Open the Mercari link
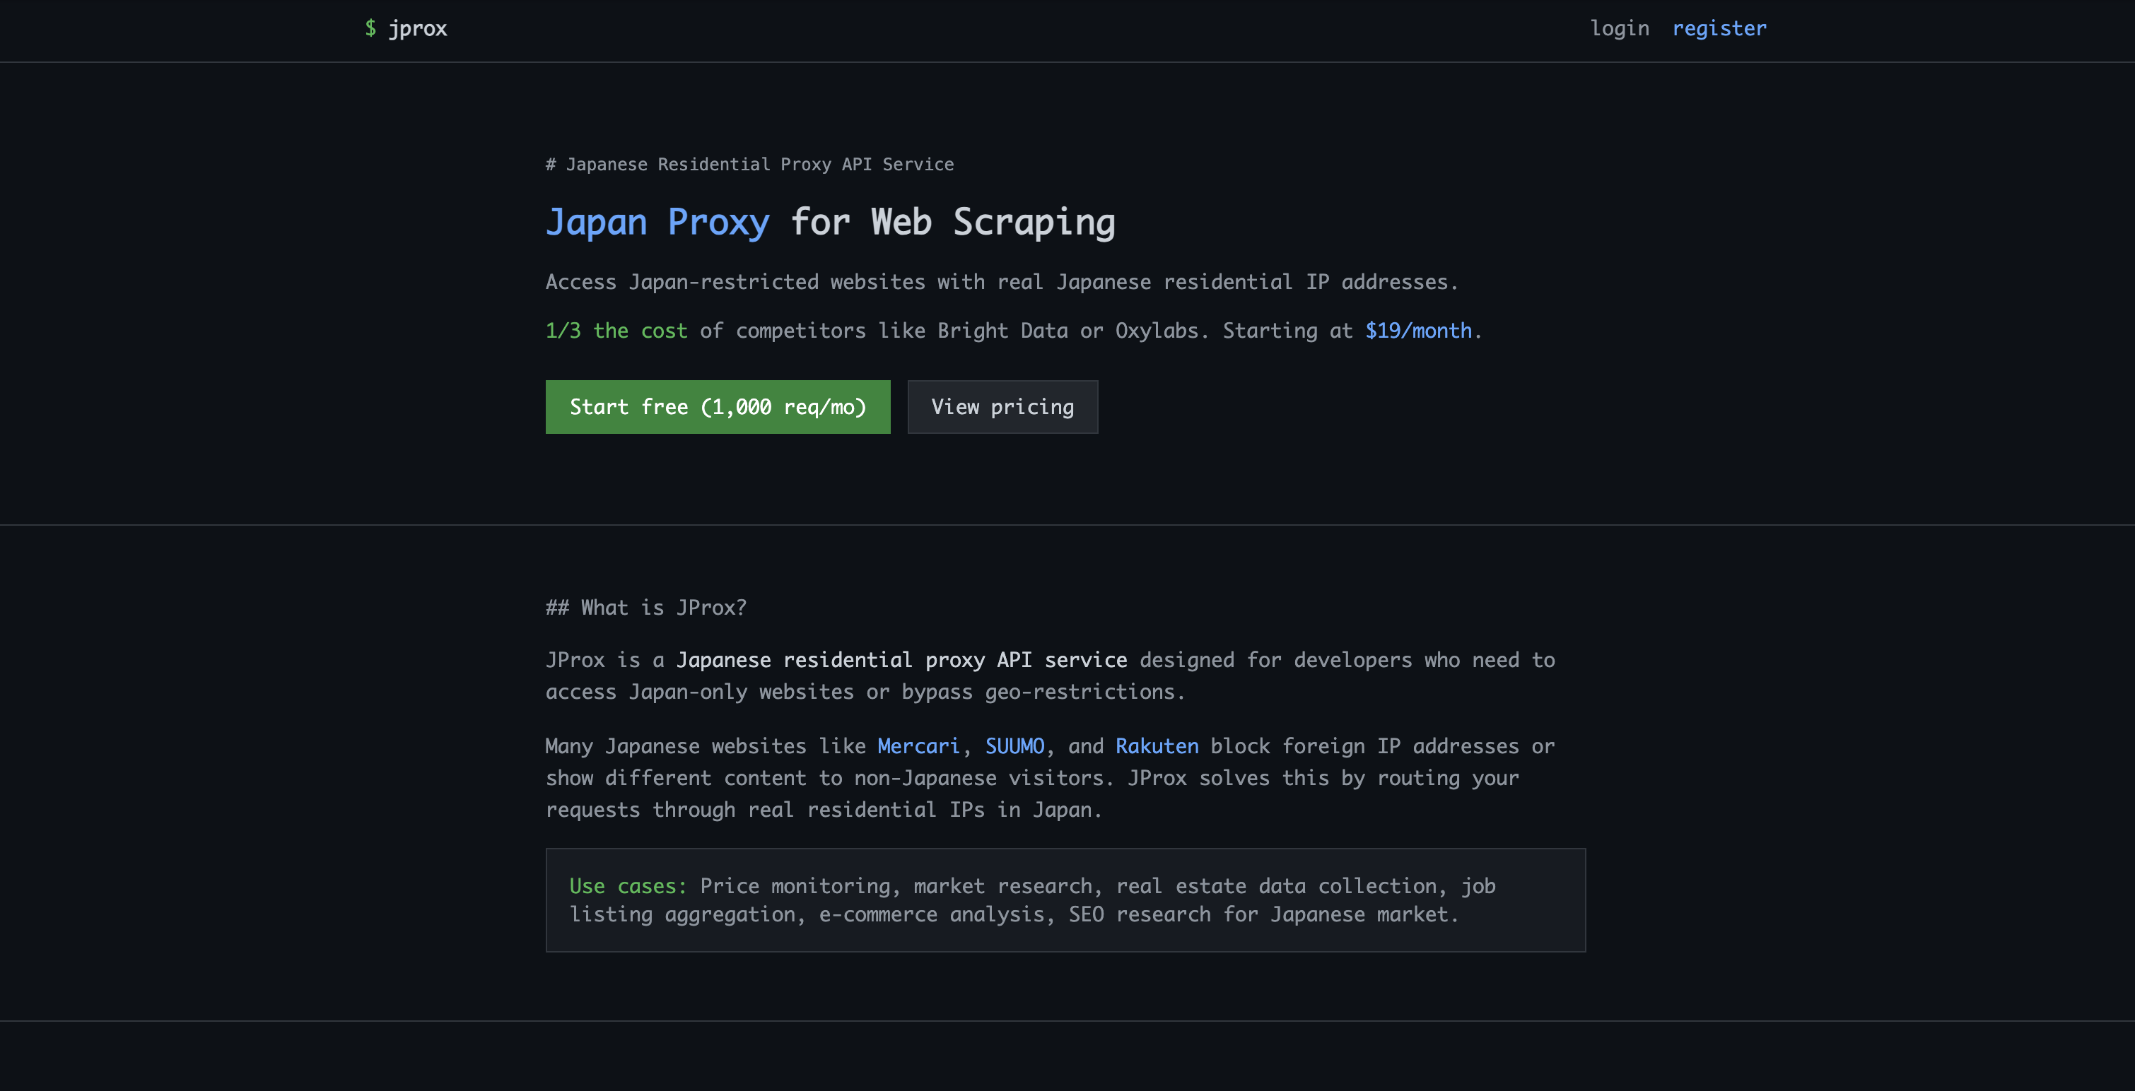This screenshot has width=2135, height=1091. [918, 745]
